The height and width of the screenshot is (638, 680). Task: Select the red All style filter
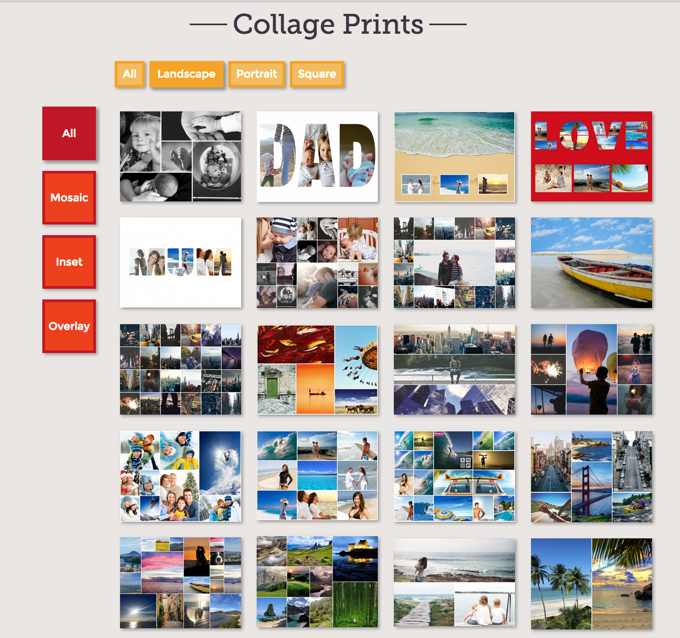coord(69,133)
